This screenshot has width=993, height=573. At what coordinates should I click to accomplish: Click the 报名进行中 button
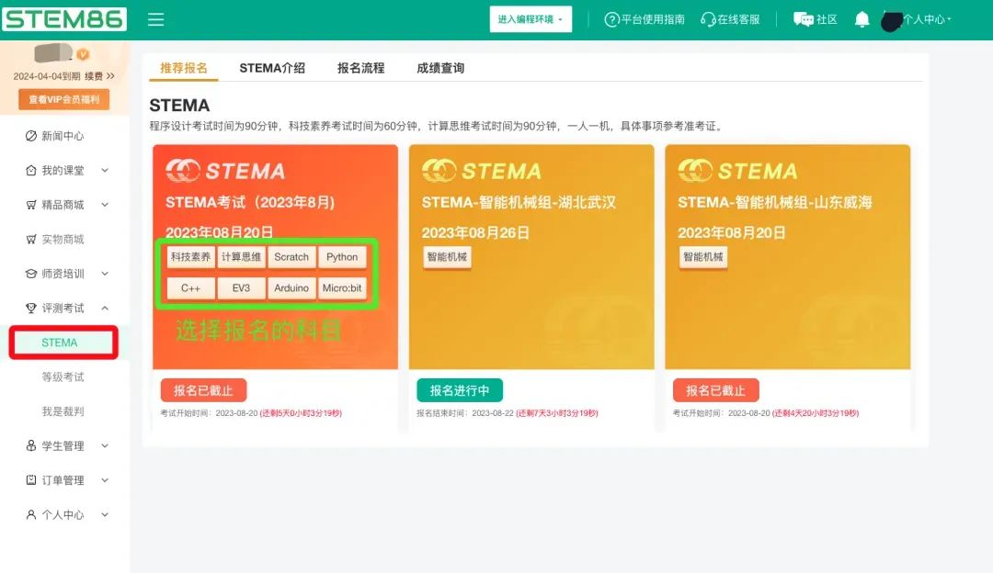[460, 390]
